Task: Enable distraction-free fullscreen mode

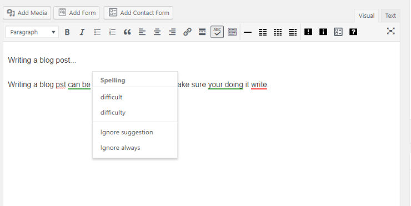Action: point(391,31)
